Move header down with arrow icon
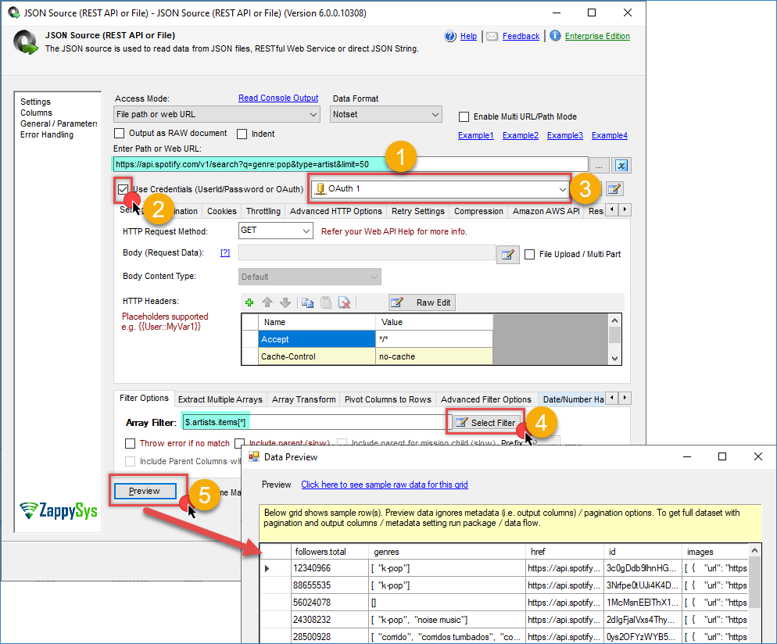 [285, 302]
